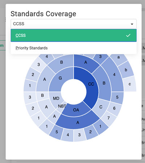The width and height of the screenshot is (145, 163).
Task: Select the outer segment labeled c
Action: pyautogui.click(x=129, y=84)
